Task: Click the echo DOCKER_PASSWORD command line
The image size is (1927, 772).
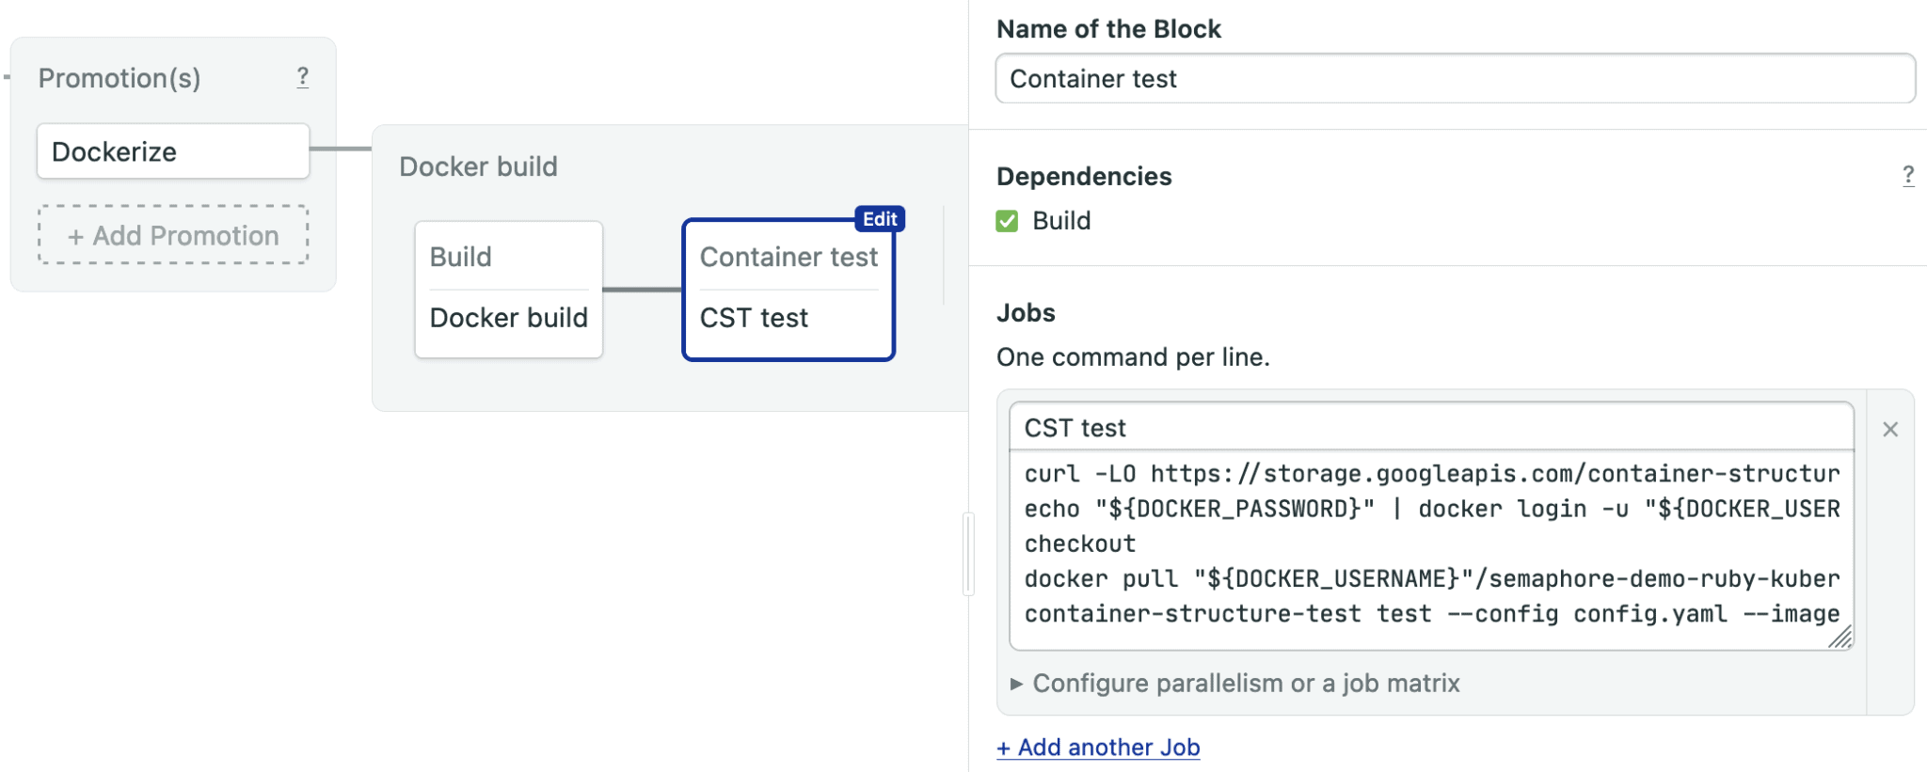Action: click(x=1431, y=509)
